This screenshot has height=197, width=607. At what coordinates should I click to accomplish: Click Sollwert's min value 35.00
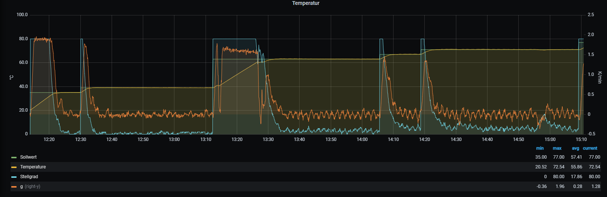tap(541, 157)
